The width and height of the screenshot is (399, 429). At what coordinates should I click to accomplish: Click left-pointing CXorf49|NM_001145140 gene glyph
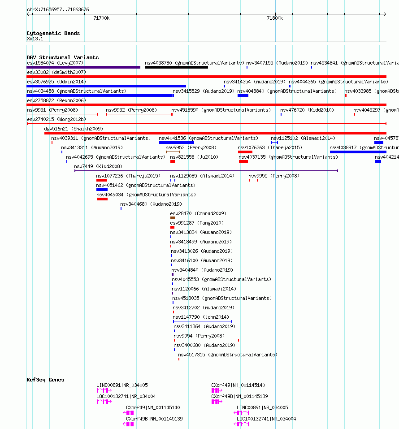click(128, 413)
